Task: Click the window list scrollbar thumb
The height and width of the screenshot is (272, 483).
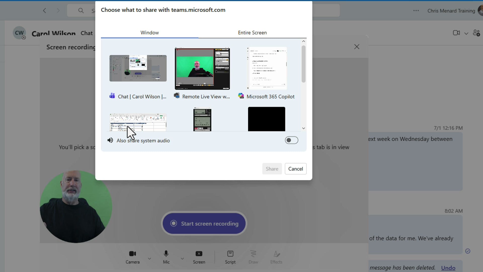Action: click(304, 64)
